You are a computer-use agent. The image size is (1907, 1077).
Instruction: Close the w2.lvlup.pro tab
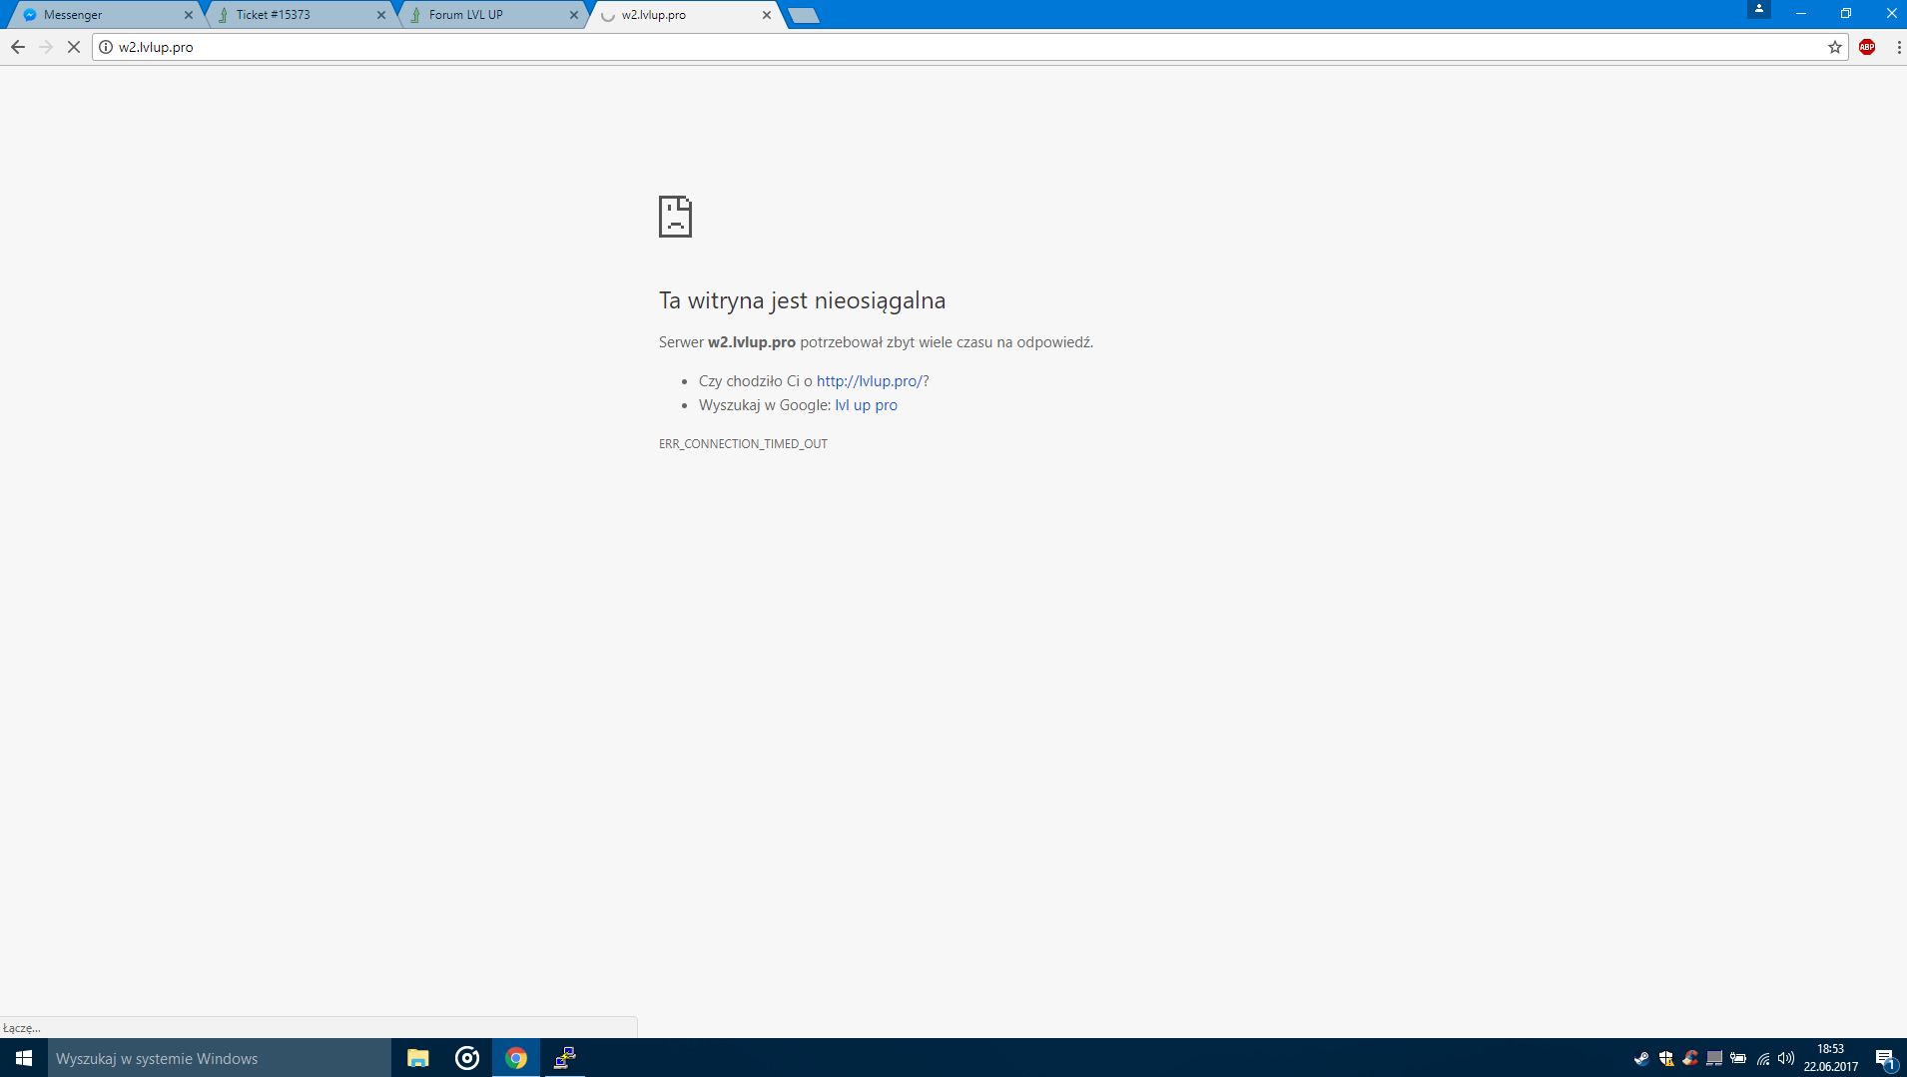[x=767, y=15]
